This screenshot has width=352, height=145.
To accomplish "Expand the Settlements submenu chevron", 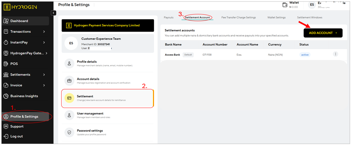I will point(44,74).
